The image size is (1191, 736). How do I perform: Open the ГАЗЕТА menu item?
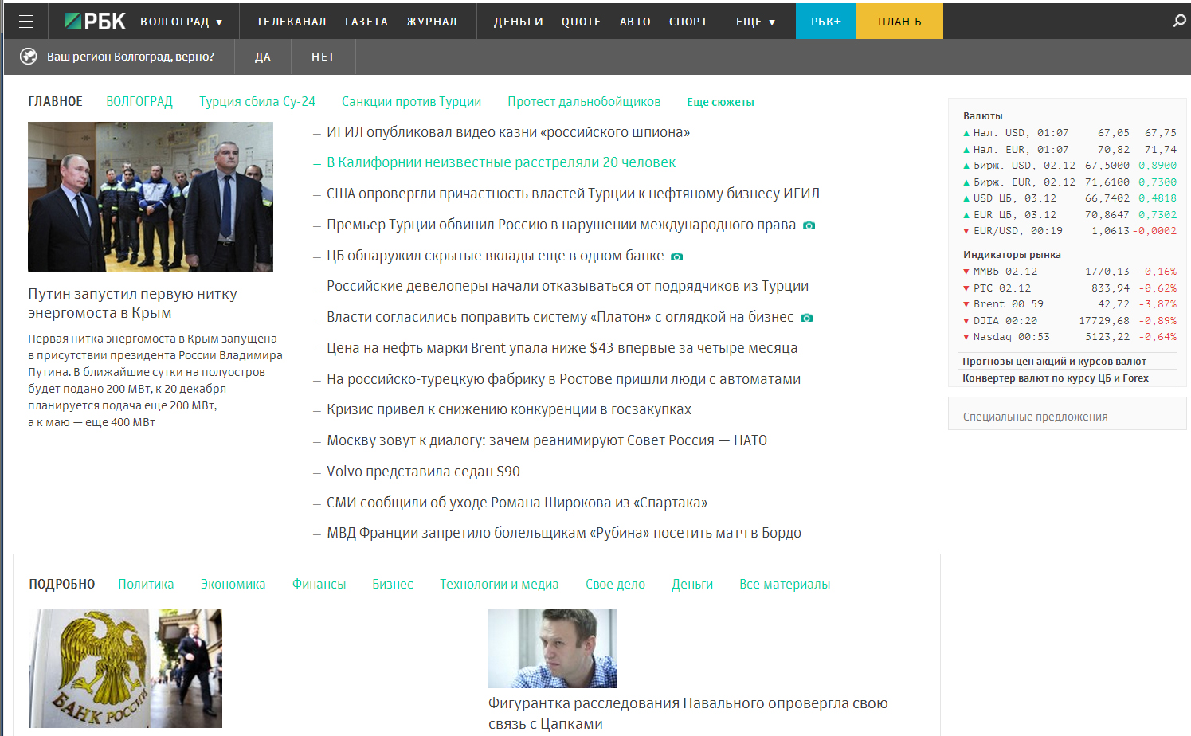point(366,22)
